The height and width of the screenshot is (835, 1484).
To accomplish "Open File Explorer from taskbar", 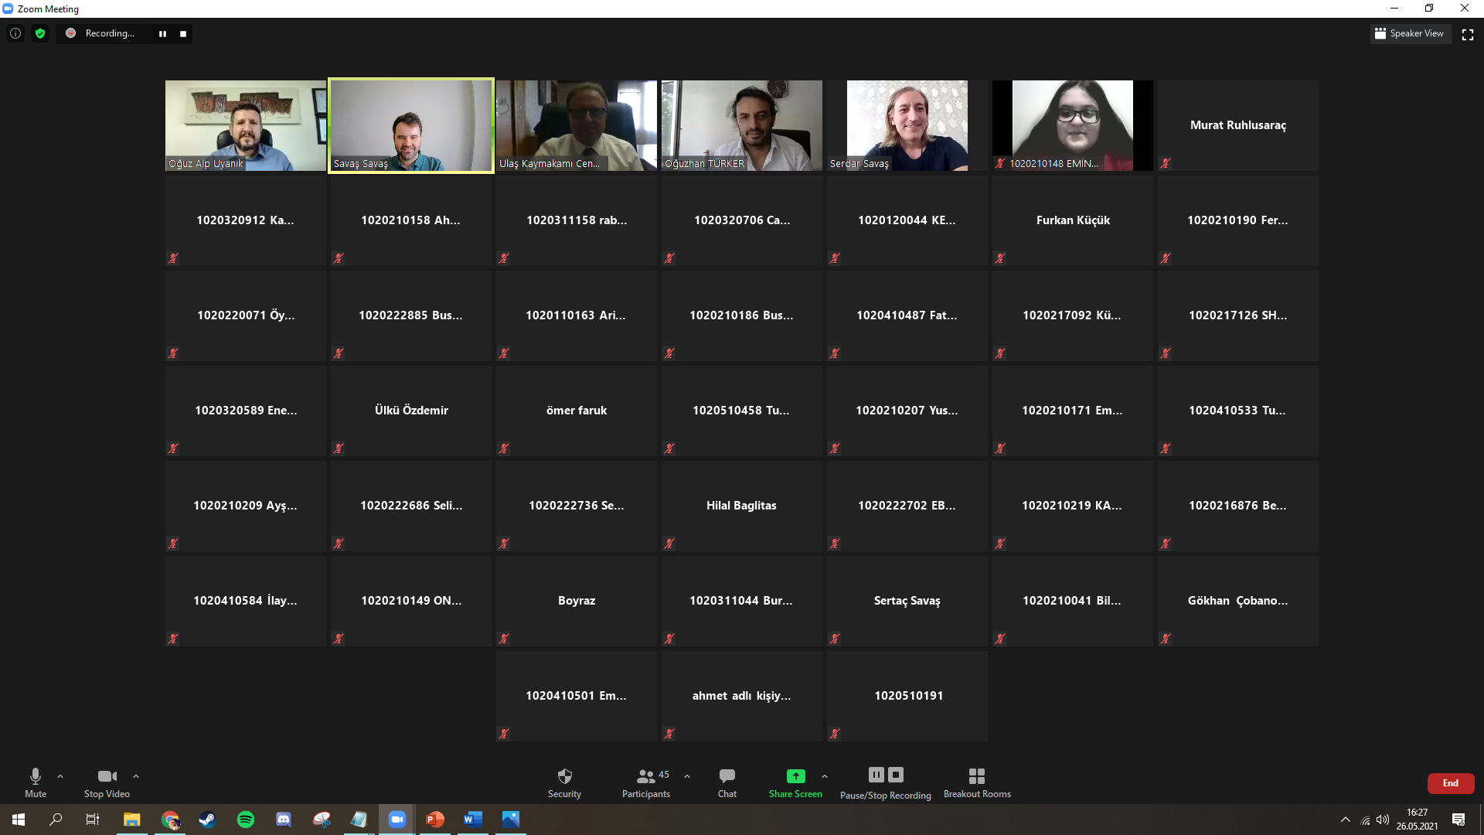I will tap(131, 820).
